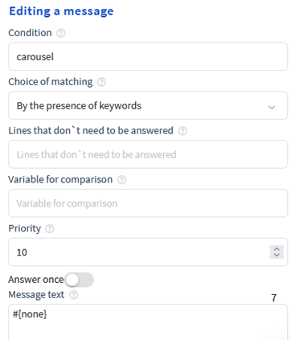The width and height of the screenshot is (291, 340).
Task: Focus the empty Lines that don't need to be answered input
Action: pyautogui.click(x=148, y=154)
